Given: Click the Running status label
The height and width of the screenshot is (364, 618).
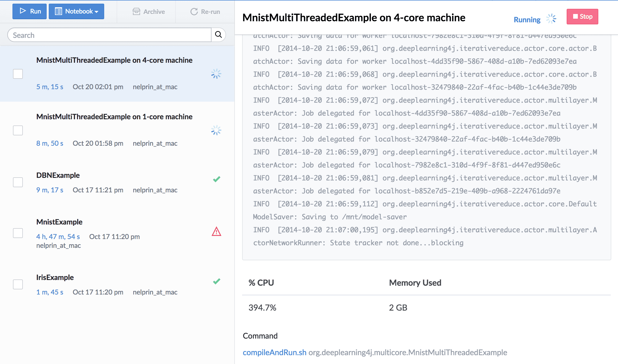Looking at the screenshot, I should [527, 20].
